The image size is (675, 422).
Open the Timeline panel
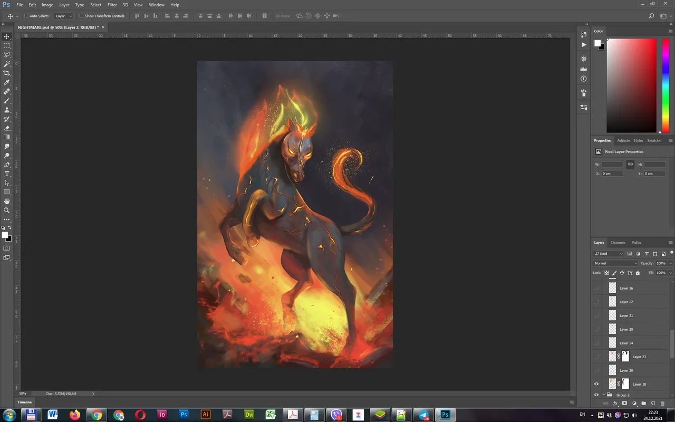point(25,402)
